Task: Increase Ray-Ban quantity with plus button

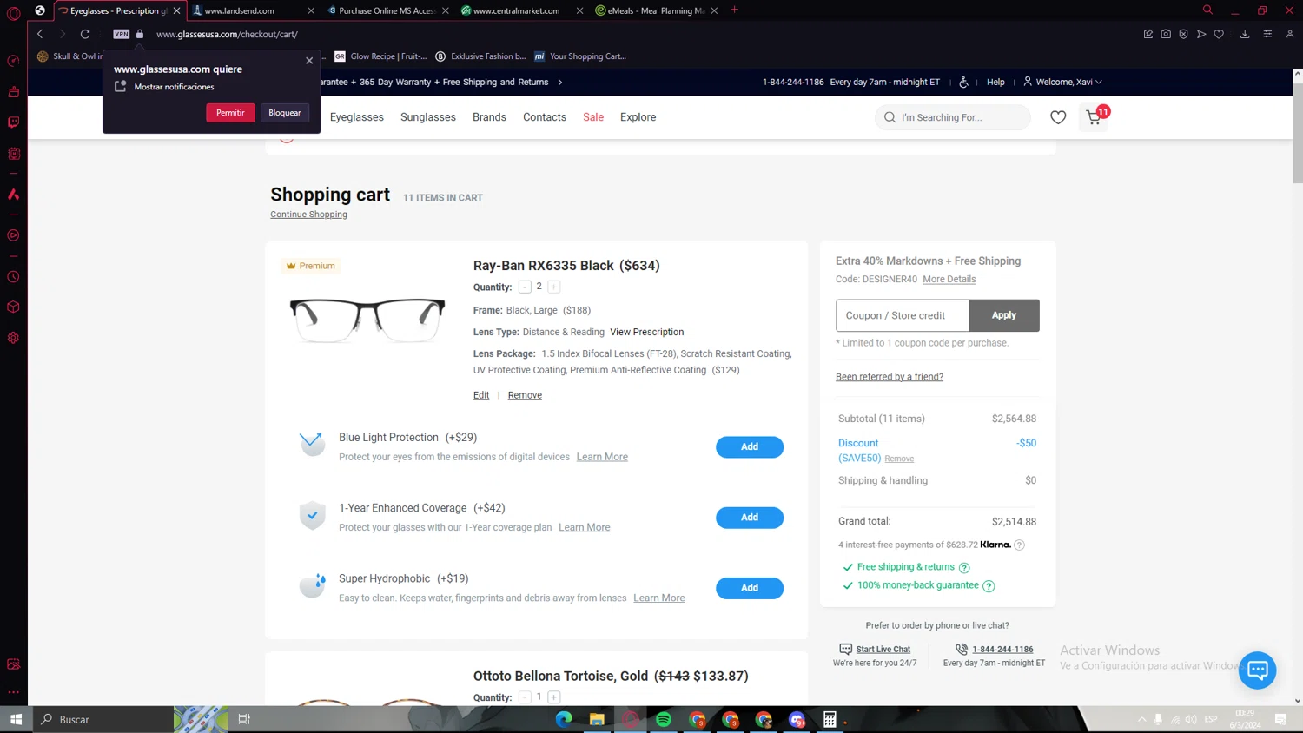Action: pyautogui.click(x=554, y=287)
